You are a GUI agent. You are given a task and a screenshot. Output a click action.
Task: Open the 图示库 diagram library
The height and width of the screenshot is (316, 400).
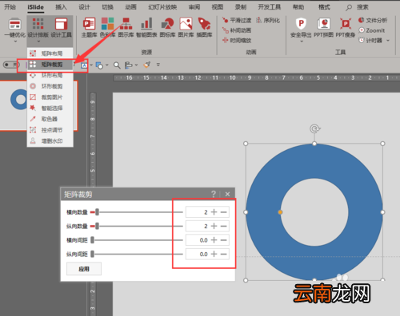point(126,27)
